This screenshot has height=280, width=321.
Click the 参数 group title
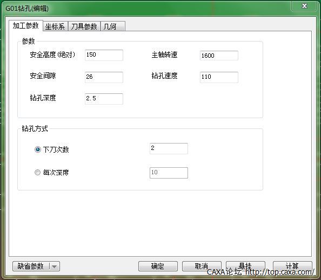coord(29,41)
